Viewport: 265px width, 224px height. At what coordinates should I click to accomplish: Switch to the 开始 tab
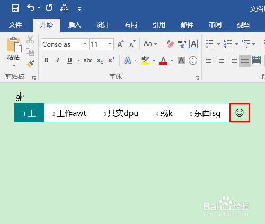coord(47,25)
